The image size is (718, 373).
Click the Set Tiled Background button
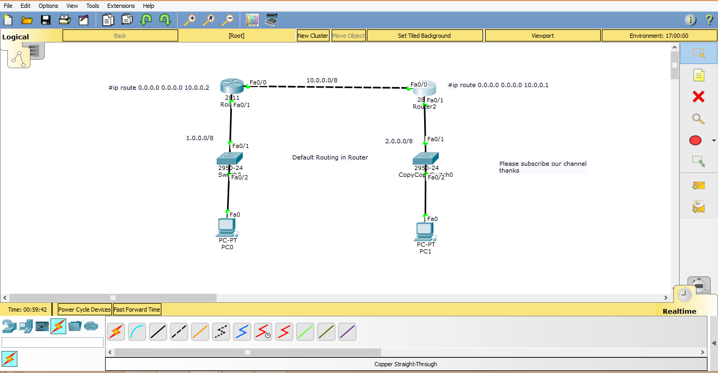click(x=424, y=35)
